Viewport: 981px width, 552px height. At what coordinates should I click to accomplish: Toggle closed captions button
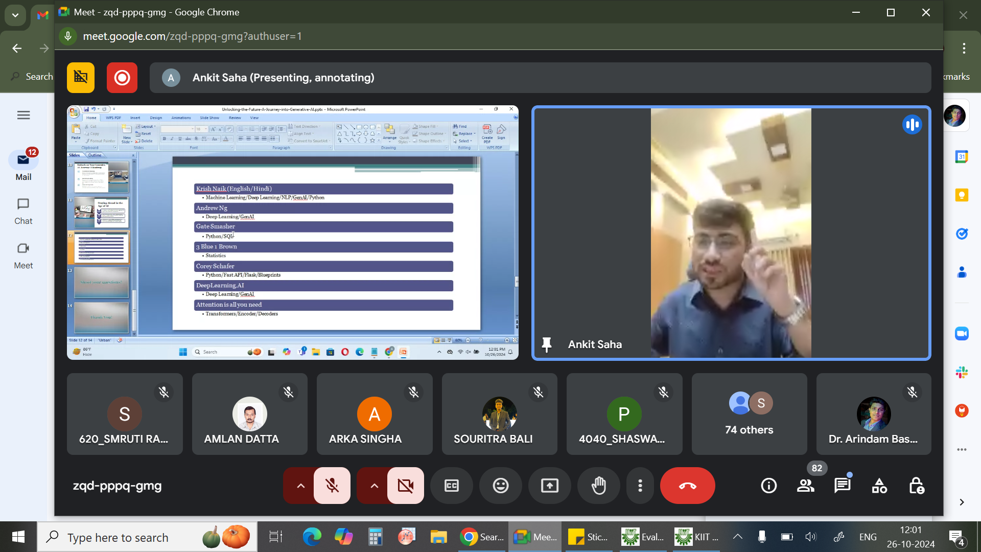[452, 486]
